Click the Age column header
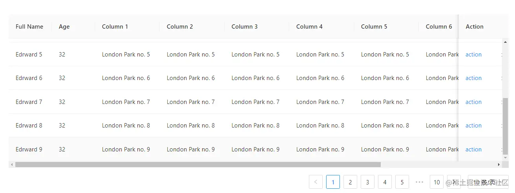This screenshot has width=515, height=193. pyautogui.click(x=64, y=27)
